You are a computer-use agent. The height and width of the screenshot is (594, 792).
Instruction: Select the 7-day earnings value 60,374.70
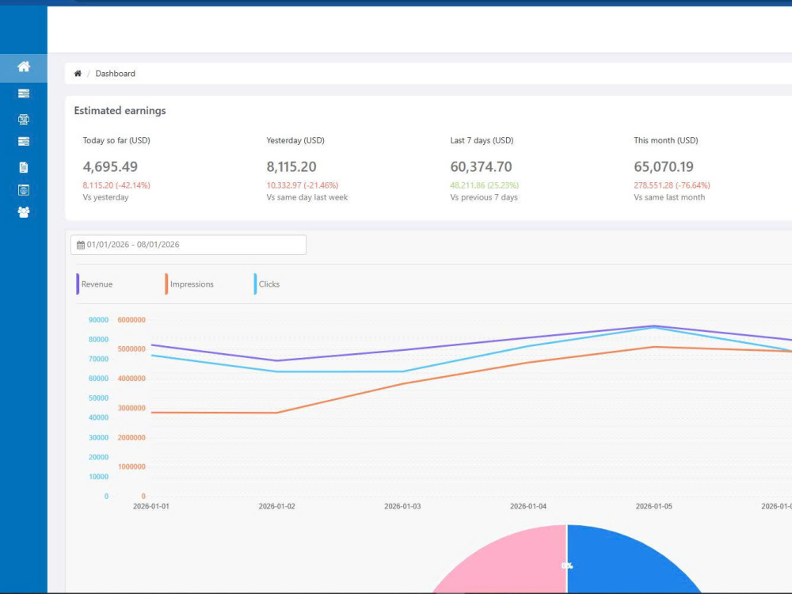(x=481, y=166)
